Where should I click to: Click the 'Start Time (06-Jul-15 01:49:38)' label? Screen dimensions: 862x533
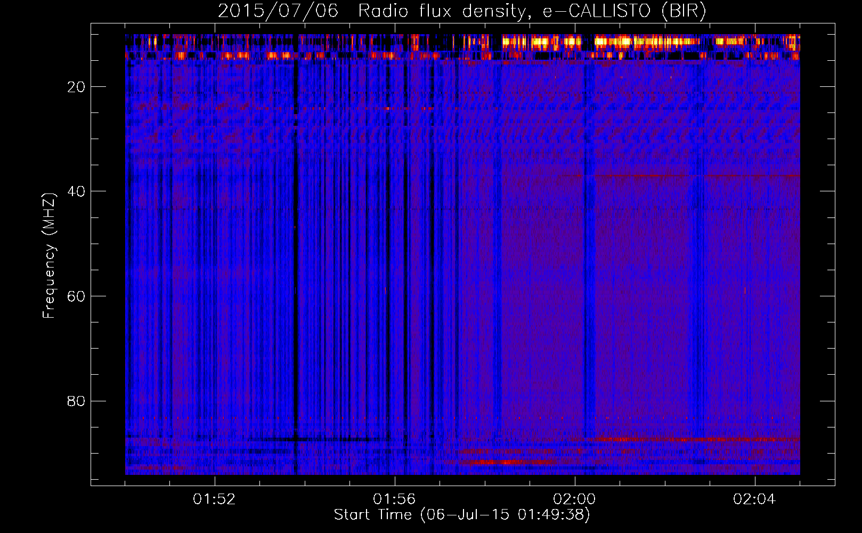click(462, 515)
